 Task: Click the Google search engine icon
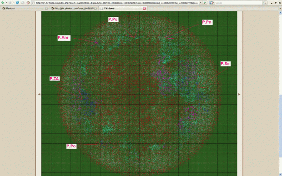pyautogui.click(x=211, y=3)
